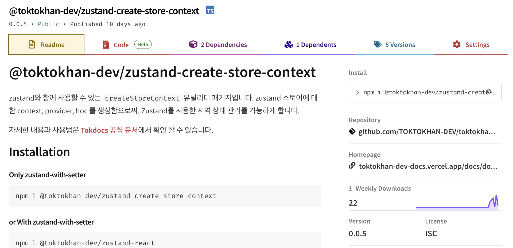Click the Repository sidebar label
Viewport: 513px width, 248px height.
365,120
